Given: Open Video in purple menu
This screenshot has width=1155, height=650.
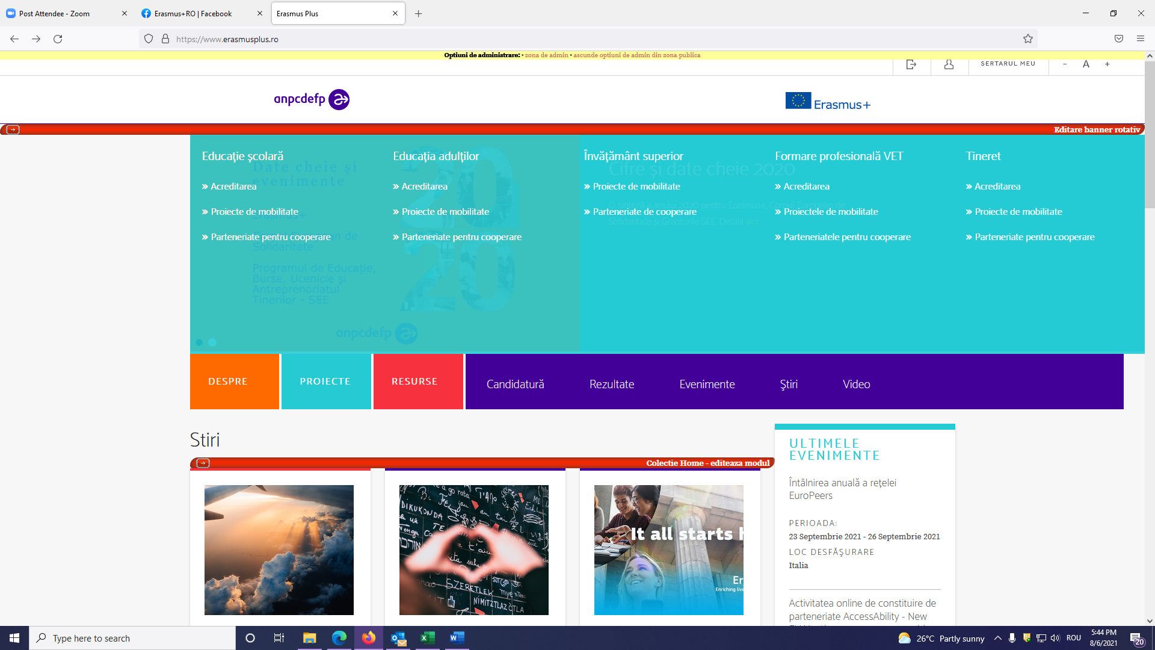Looking at the screenshot, I should 857,384.
